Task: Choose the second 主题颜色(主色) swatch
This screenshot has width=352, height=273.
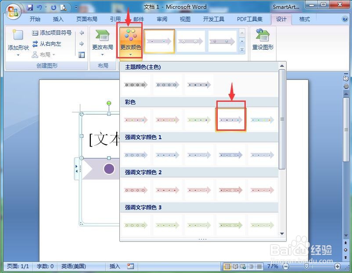Action: tap(167, 85)
